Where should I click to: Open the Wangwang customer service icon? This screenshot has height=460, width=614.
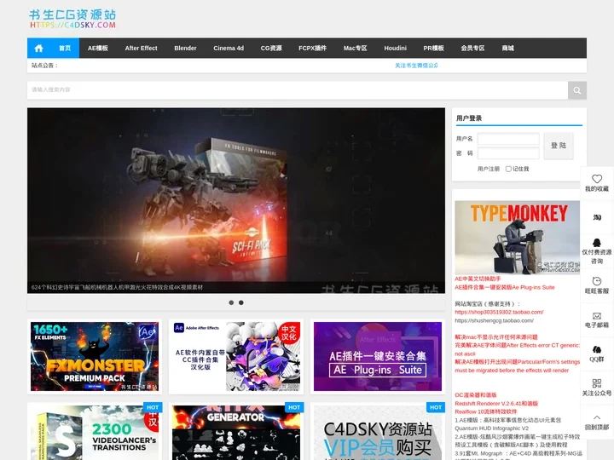pyautogui.click(x=597, y=281)
